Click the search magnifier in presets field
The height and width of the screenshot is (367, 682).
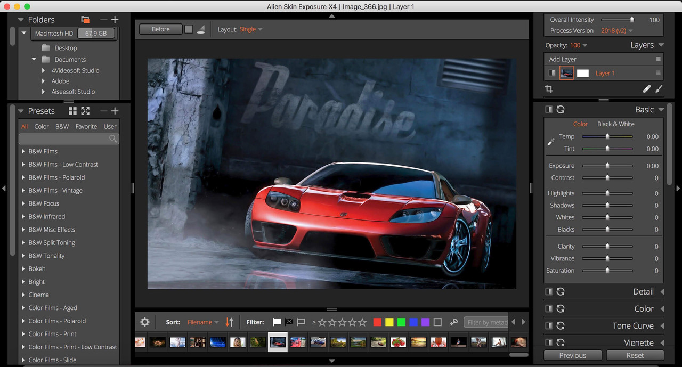tap(112, 138)
